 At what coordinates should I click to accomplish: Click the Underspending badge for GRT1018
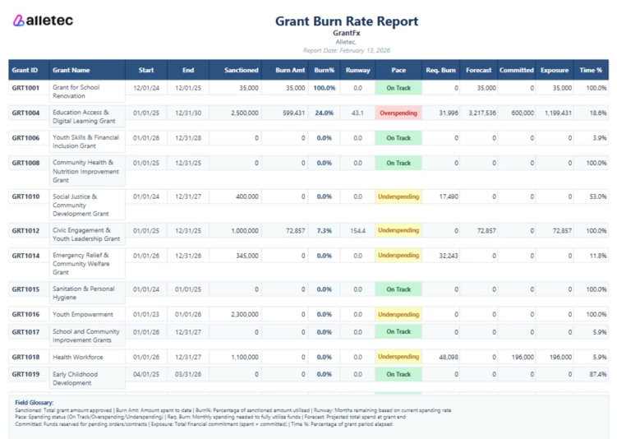398,357
